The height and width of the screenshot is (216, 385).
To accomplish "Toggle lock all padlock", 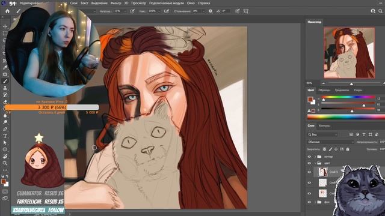I will click(x=348, y=149).
